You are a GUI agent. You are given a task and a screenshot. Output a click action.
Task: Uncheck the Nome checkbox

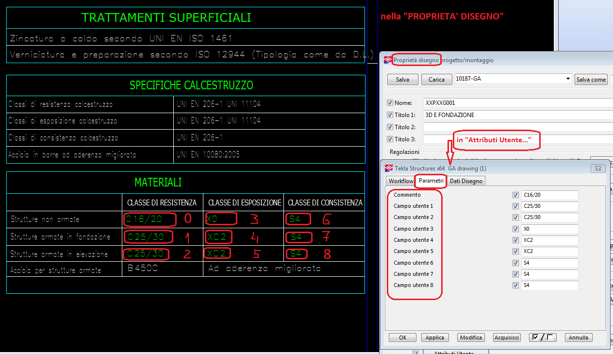tap(390, 103)
